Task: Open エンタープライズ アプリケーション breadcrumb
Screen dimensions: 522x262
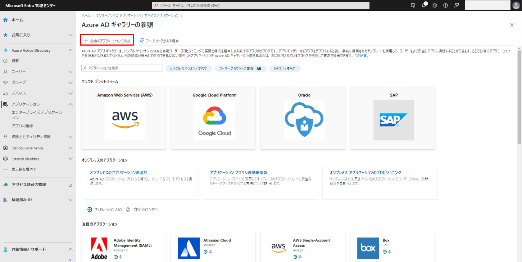Action: click(x=138, y=16)
